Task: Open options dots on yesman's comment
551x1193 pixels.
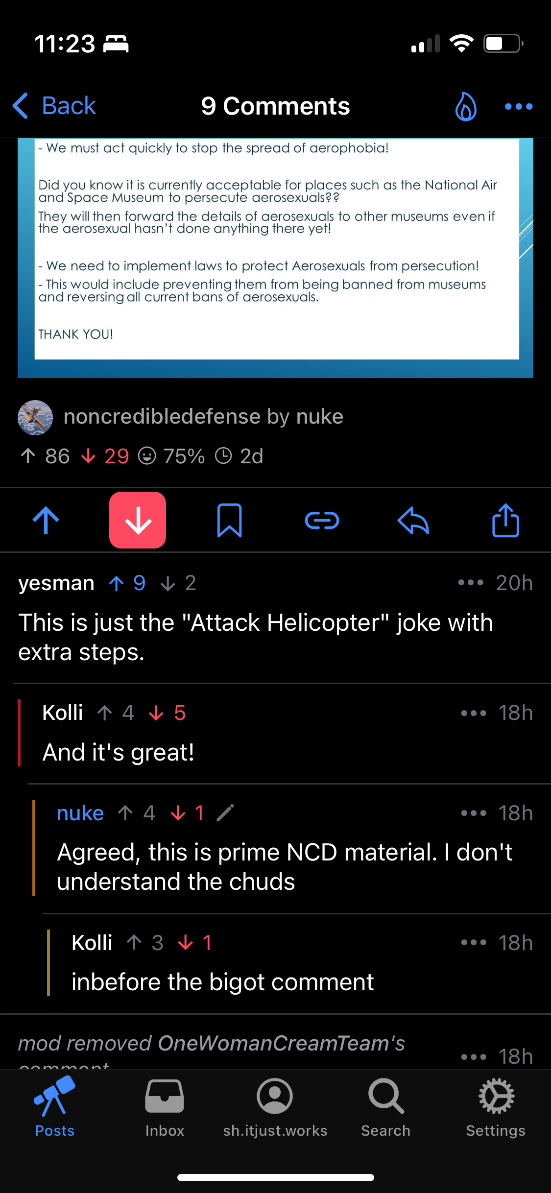Action: (471, 583)
